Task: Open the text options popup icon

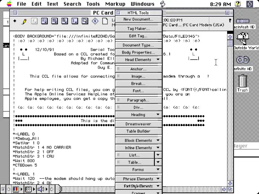Action: (45, 21)
